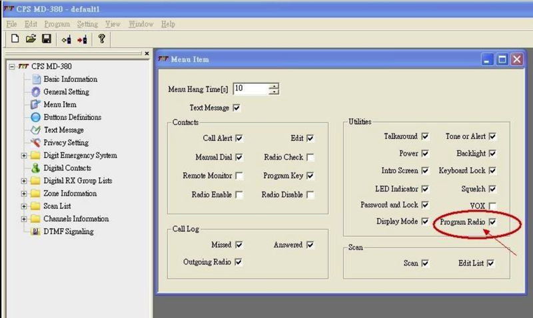Image resolution: width=533 pixels, height=318 pixels.
Task: Open the View menu
Action: click(113, 24)
